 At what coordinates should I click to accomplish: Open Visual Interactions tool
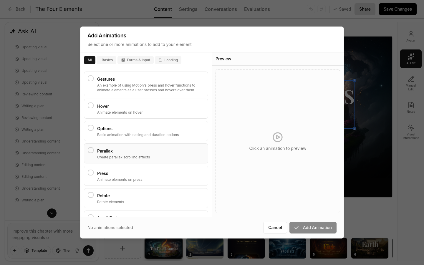click(411, 131)
